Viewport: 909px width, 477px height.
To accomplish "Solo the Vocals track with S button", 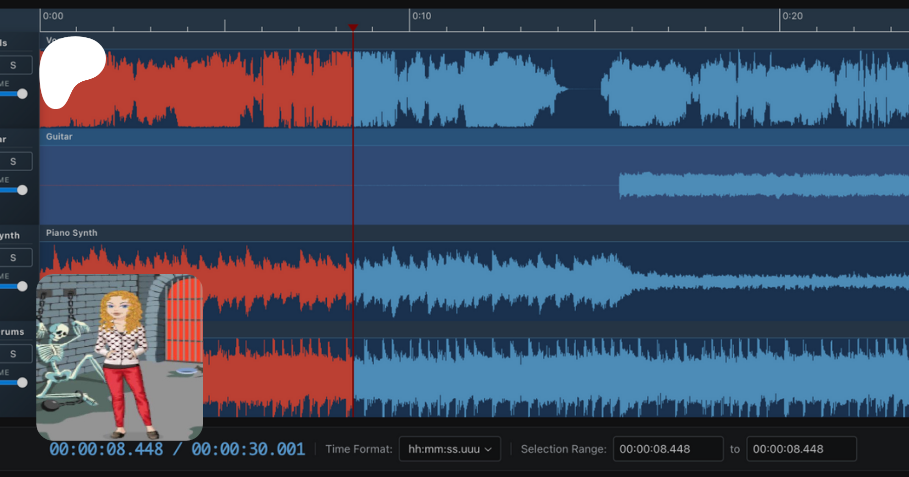I will (14, 65).
